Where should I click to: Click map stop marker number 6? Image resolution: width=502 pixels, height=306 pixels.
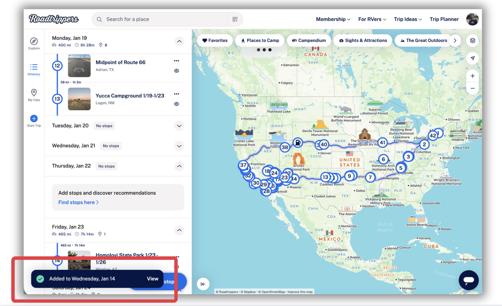pyautogui.click(x=383, y=159)
